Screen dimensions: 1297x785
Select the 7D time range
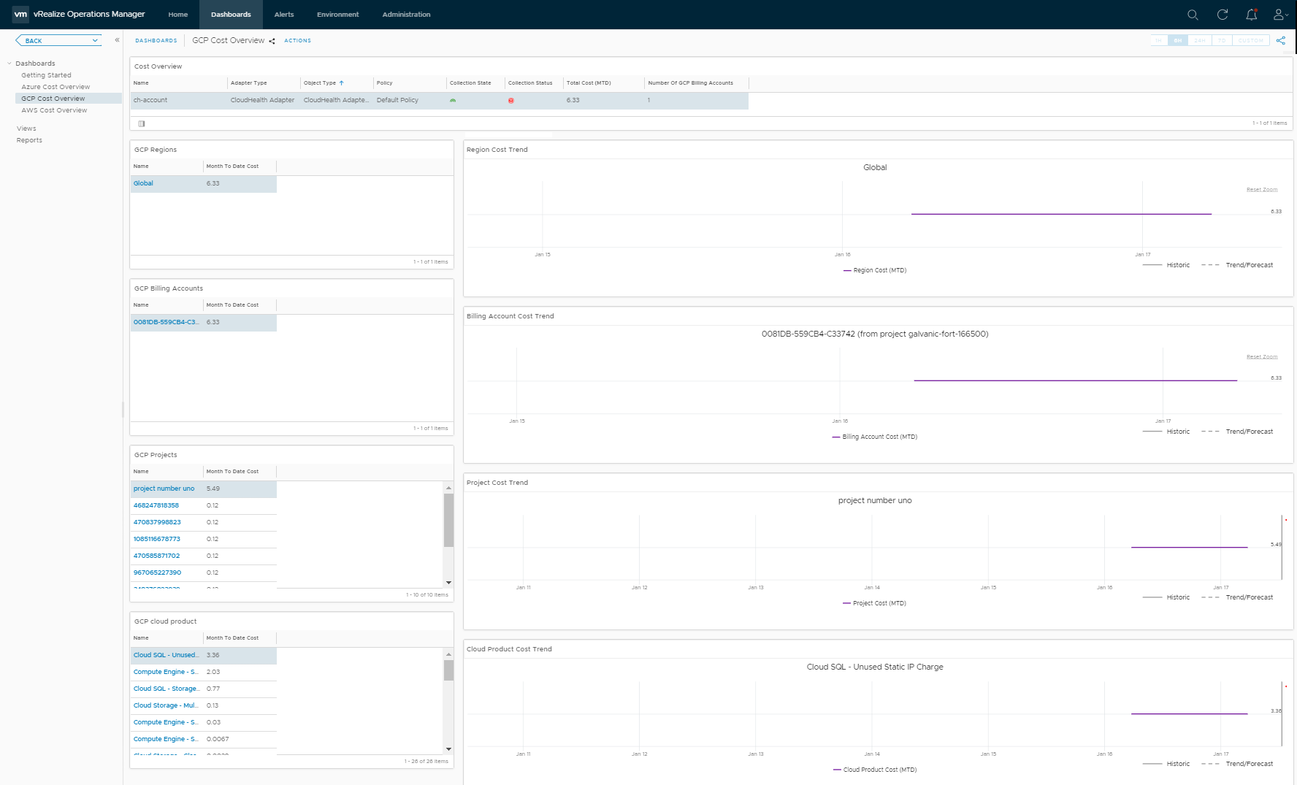pyautogui.click(x=1223, y=40)
